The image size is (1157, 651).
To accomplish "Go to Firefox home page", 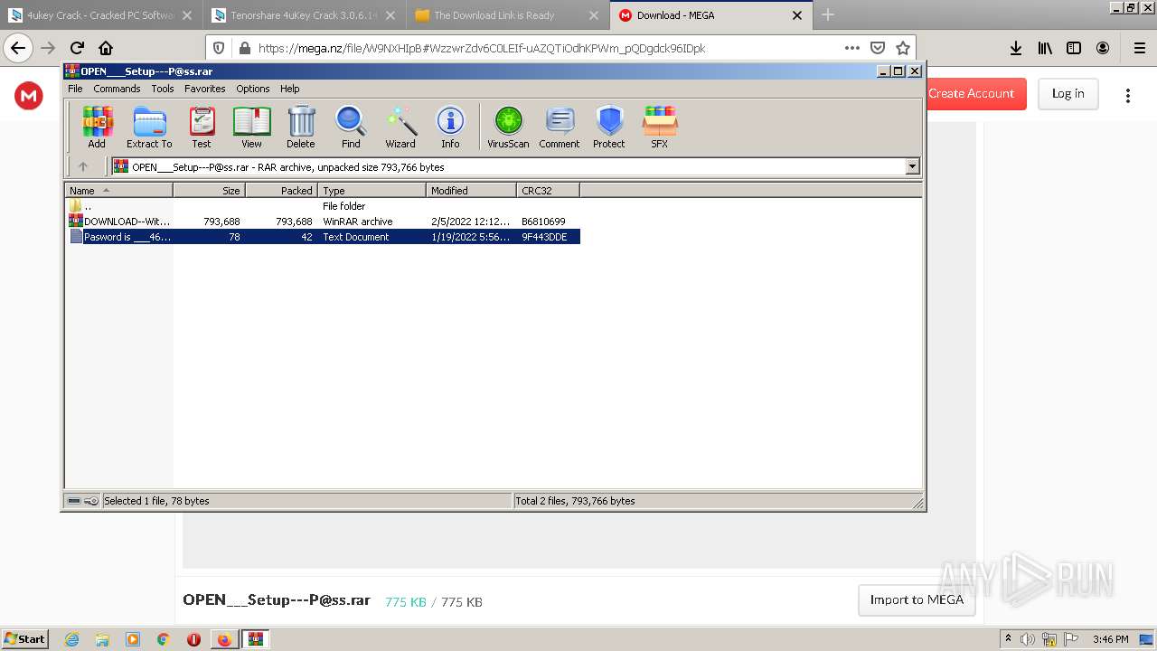I will (106, 48).
